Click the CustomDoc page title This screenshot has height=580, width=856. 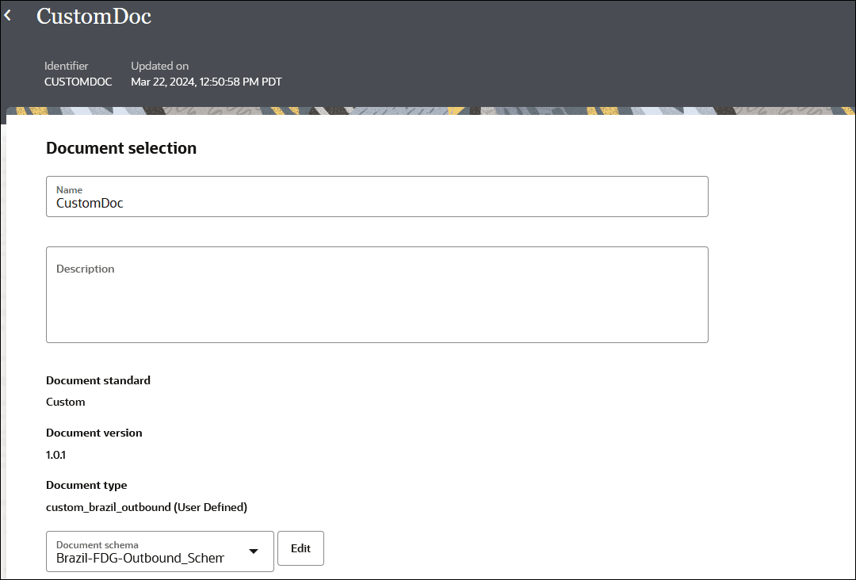coord(94,16)
